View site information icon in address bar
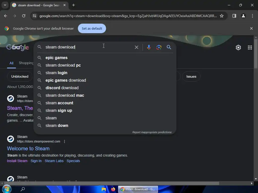 coord(35,16)
